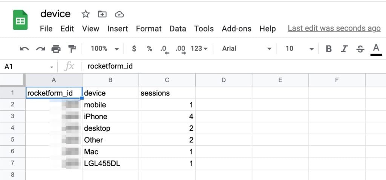
Task: Toggle strikethrough formatting
Action: [x=360, y=49]
